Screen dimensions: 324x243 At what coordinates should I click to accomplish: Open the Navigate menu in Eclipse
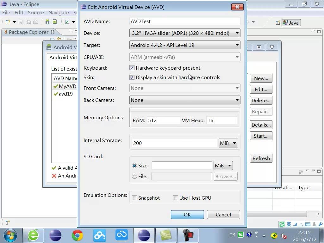[x=59, y=13]
